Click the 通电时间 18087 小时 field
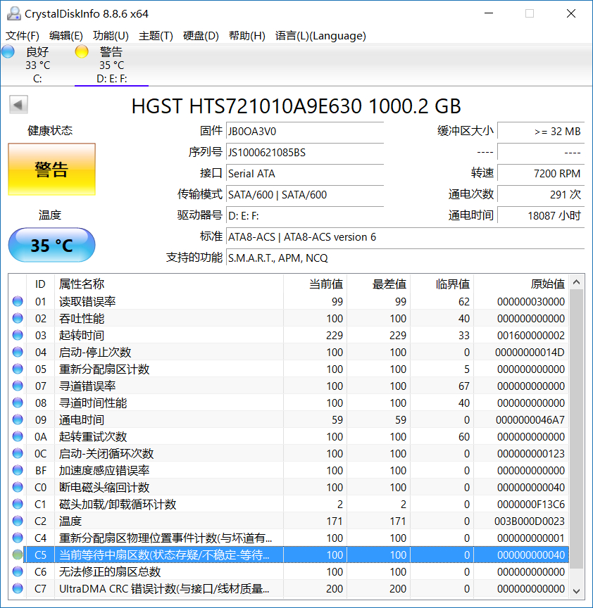This screenshot has height=608, width=593. coord(541,215)
